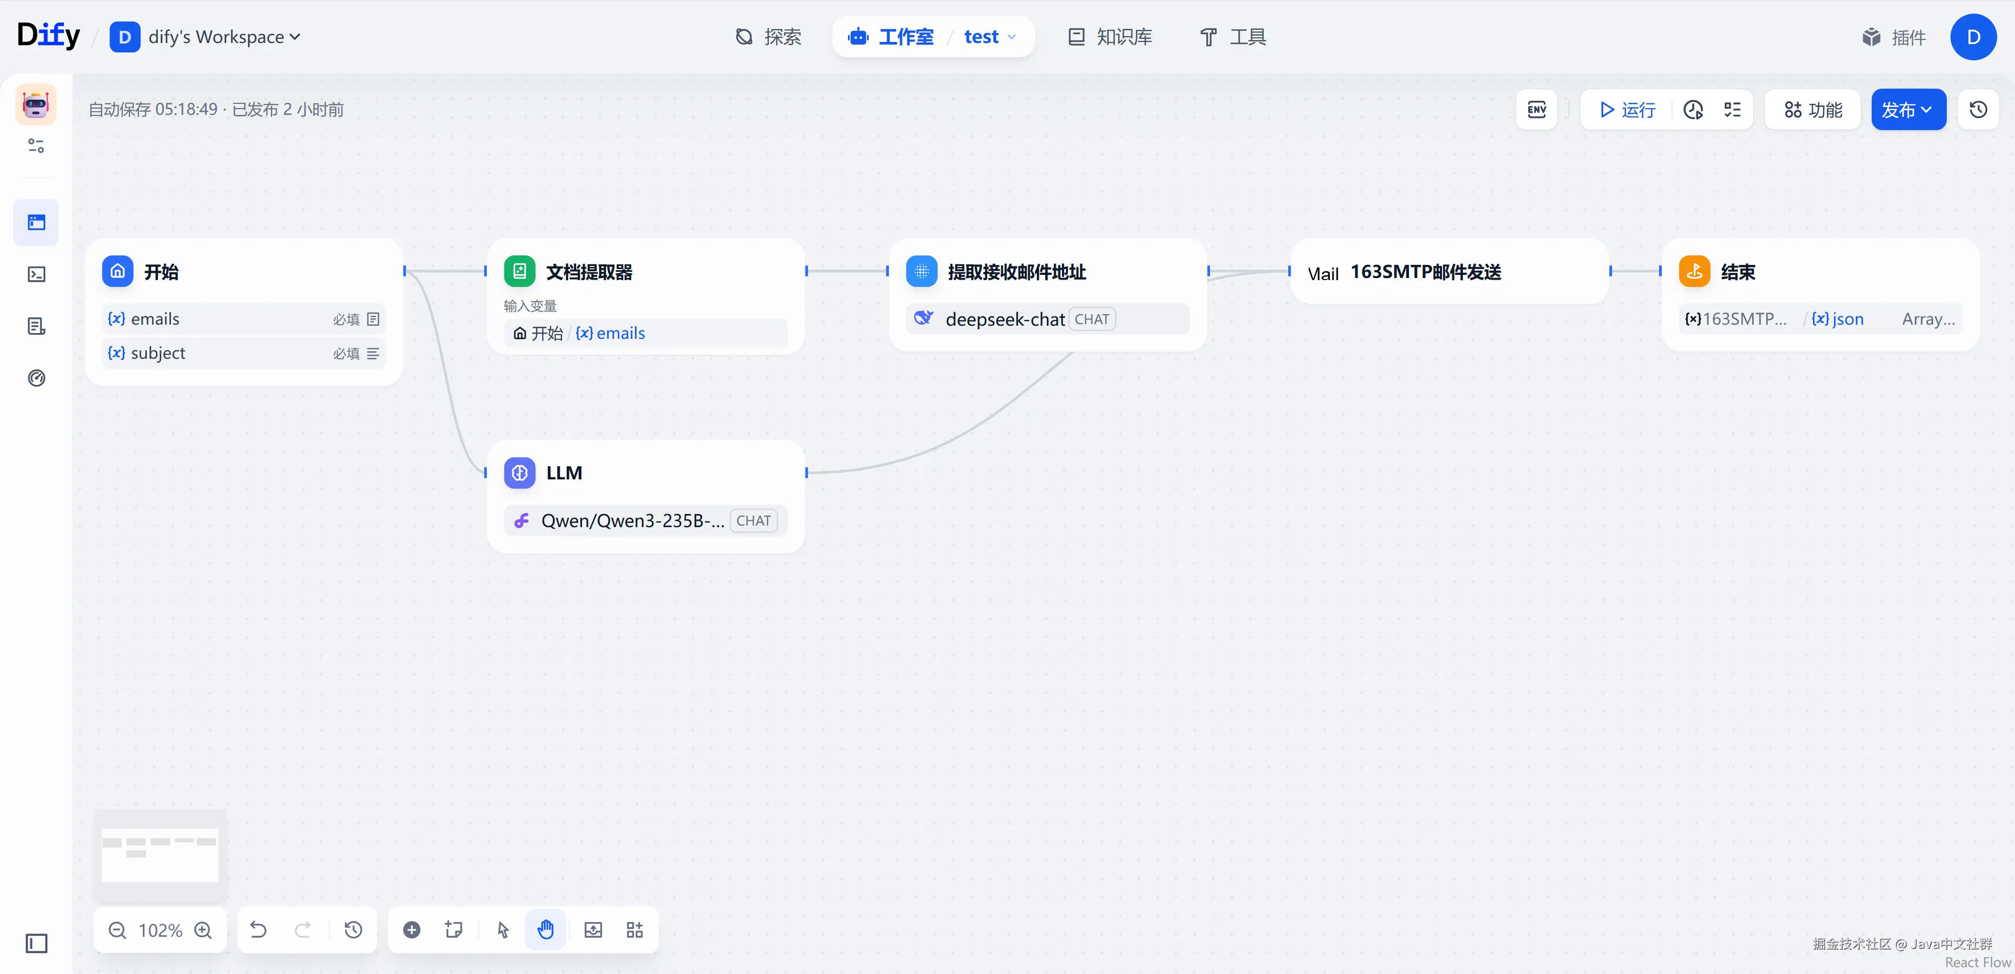The image size is (2015, 974).
Task: Go to the 知识库 knowledge tab
Action: coord(1110,37)
